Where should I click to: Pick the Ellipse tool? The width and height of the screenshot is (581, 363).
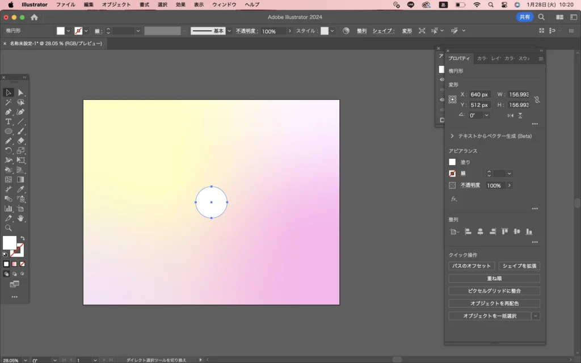click(x=9, y=132)
